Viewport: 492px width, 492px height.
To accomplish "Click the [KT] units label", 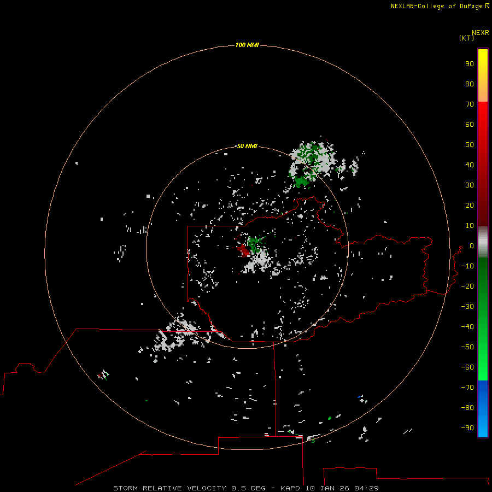I will click(x=466, y=38).
